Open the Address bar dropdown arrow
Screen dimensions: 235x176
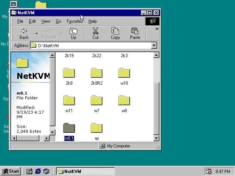[154, 45]
